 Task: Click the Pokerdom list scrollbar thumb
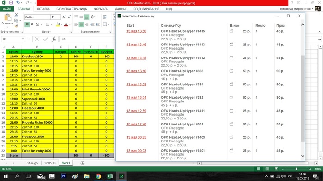click(302, 98)
